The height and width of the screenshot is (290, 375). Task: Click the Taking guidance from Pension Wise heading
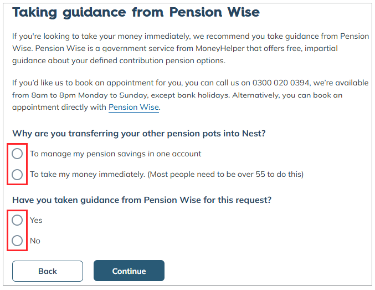tap(136, 12)
